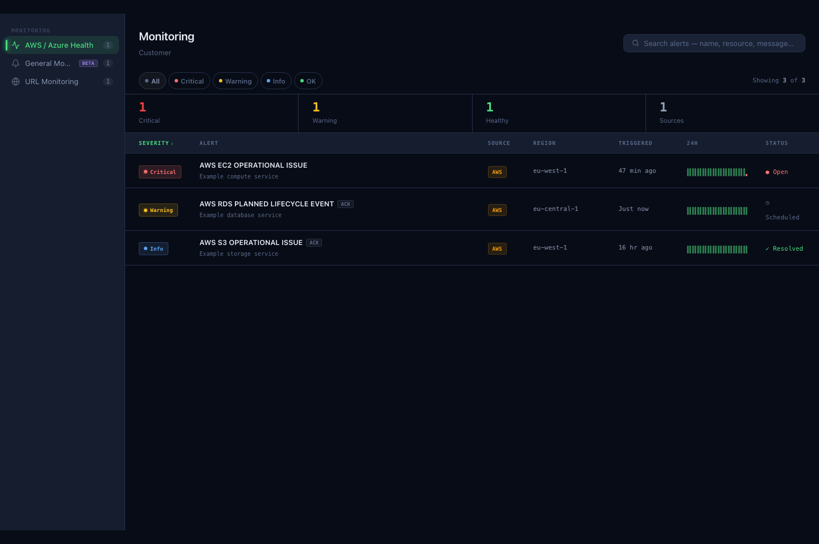Click the clock icon above Scheduled

767,203
